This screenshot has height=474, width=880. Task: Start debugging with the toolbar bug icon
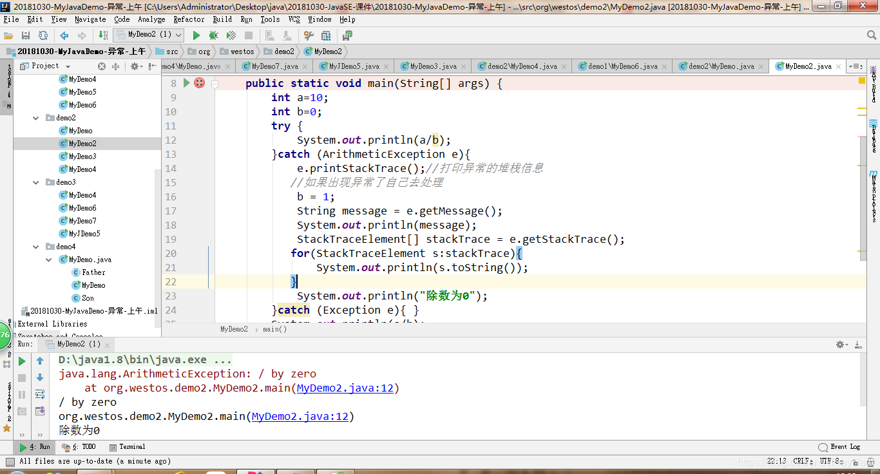[213, 35]
